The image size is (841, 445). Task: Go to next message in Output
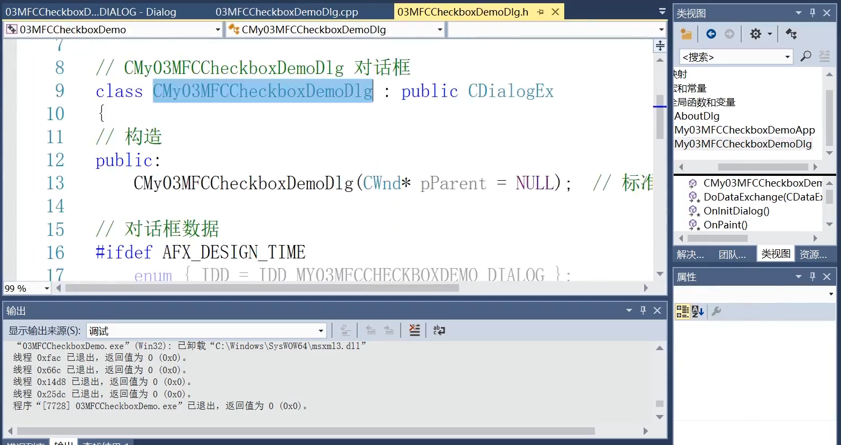pyautogui.click(x=389, y=330)
